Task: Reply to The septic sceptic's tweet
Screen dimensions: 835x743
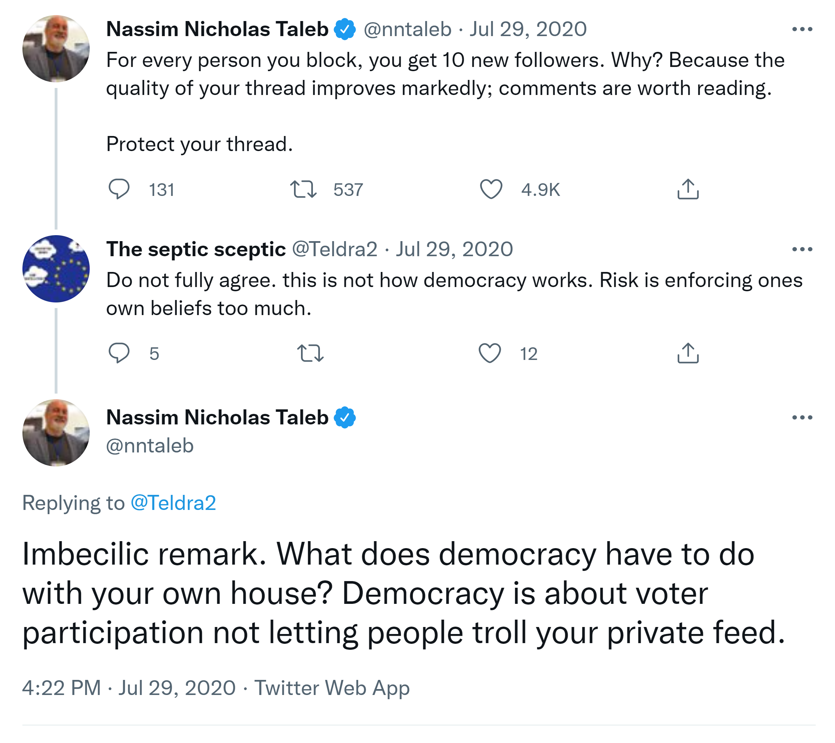Action: pos(119,353)
